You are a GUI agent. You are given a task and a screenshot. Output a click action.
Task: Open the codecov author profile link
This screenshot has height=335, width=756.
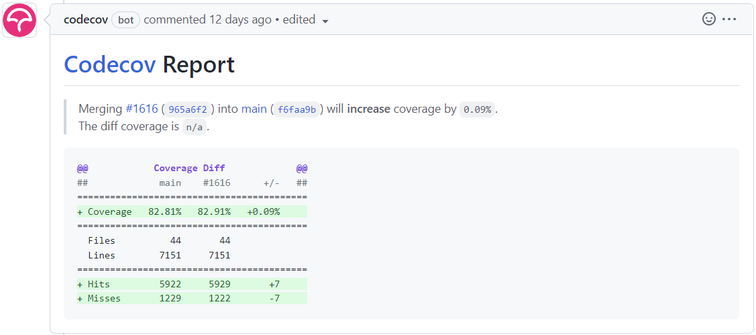tap(86, 19)
